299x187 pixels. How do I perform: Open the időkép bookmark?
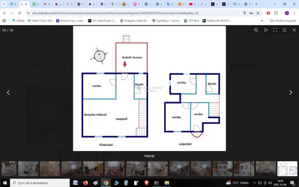[18, 21]
